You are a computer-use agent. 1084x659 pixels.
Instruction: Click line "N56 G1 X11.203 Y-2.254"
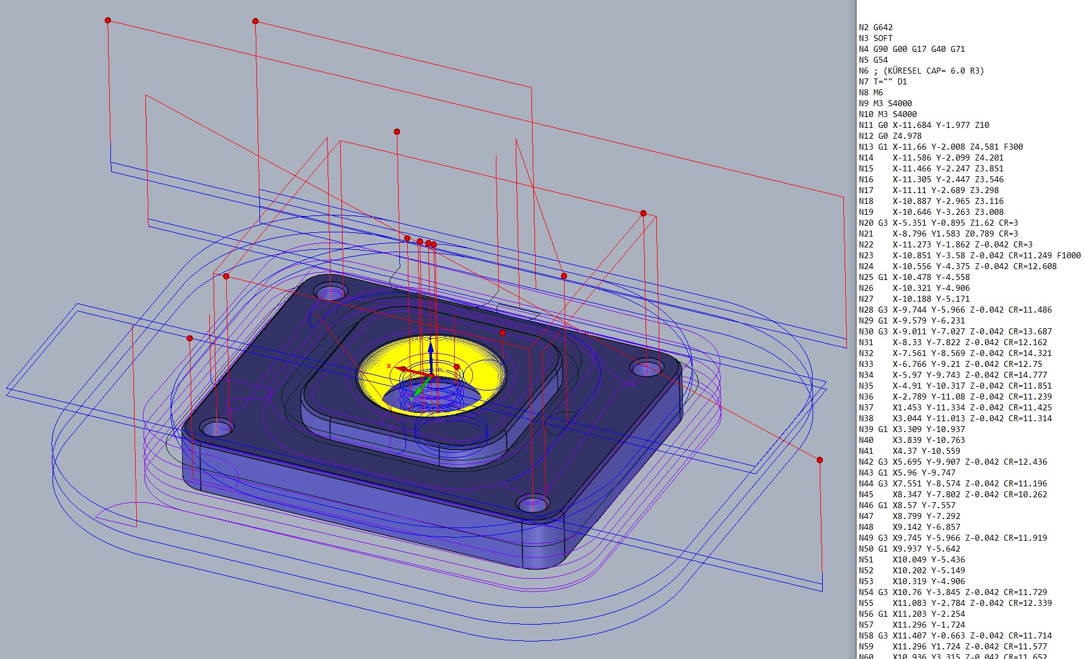click(912, 614)
